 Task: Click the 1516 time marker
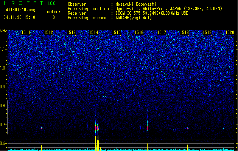point(139,32)
